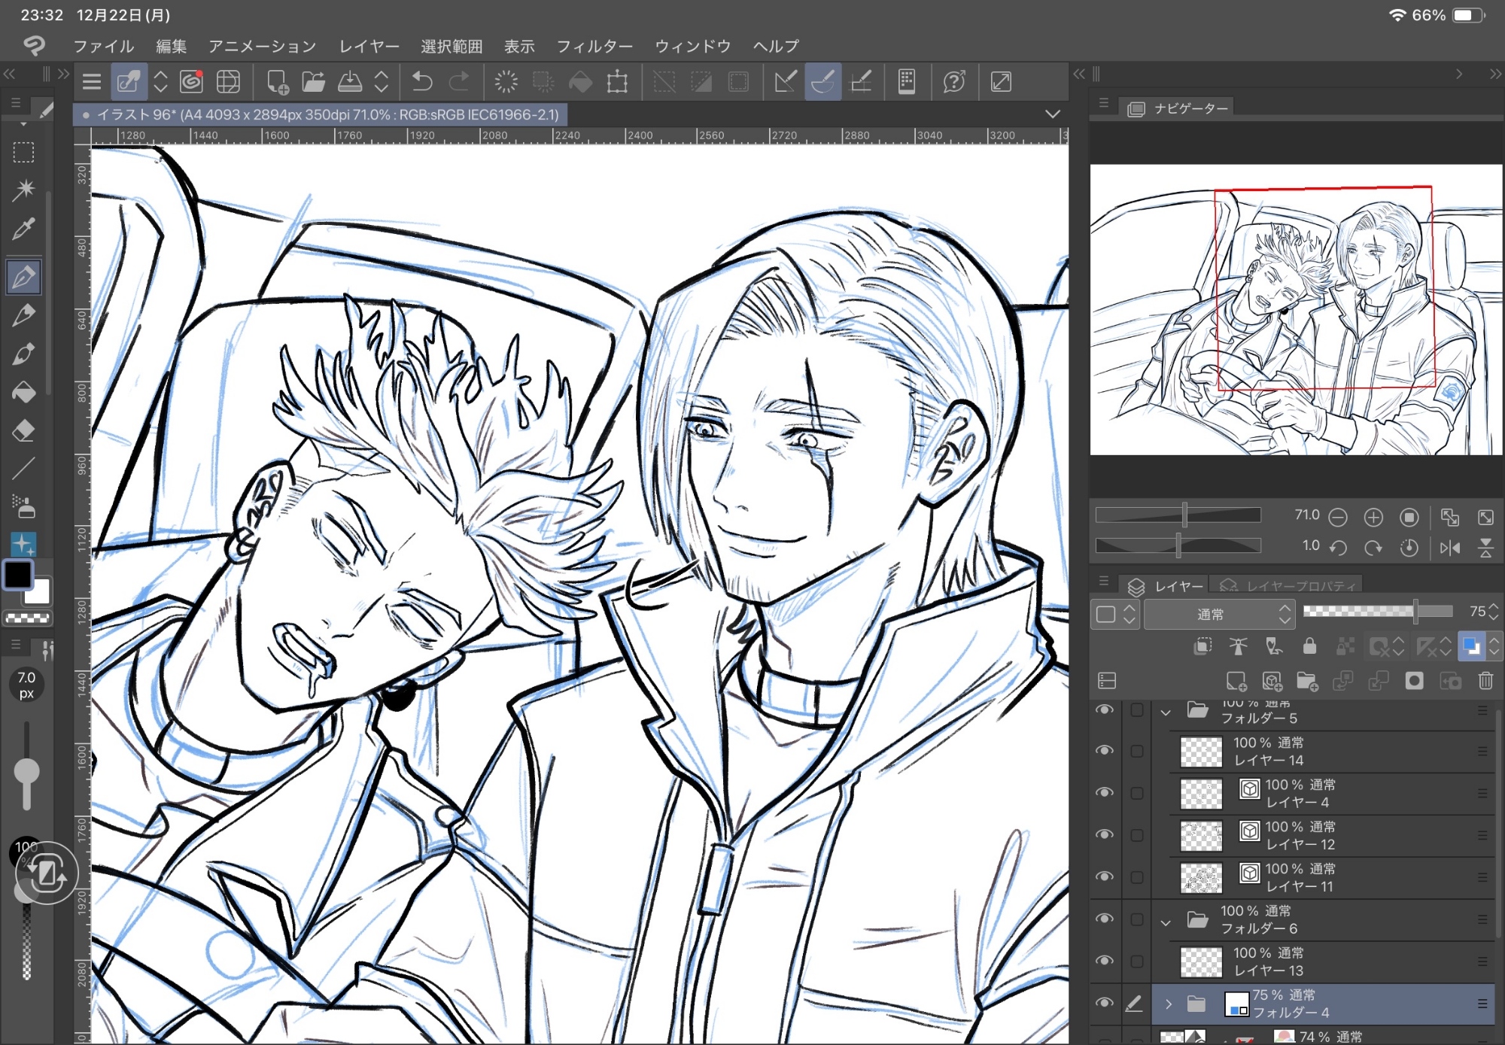The width and height of the screenshot is (1505, 1045).
Task: Flip canvas horizontally in Navigator
Action: [x=1449, y=548]
